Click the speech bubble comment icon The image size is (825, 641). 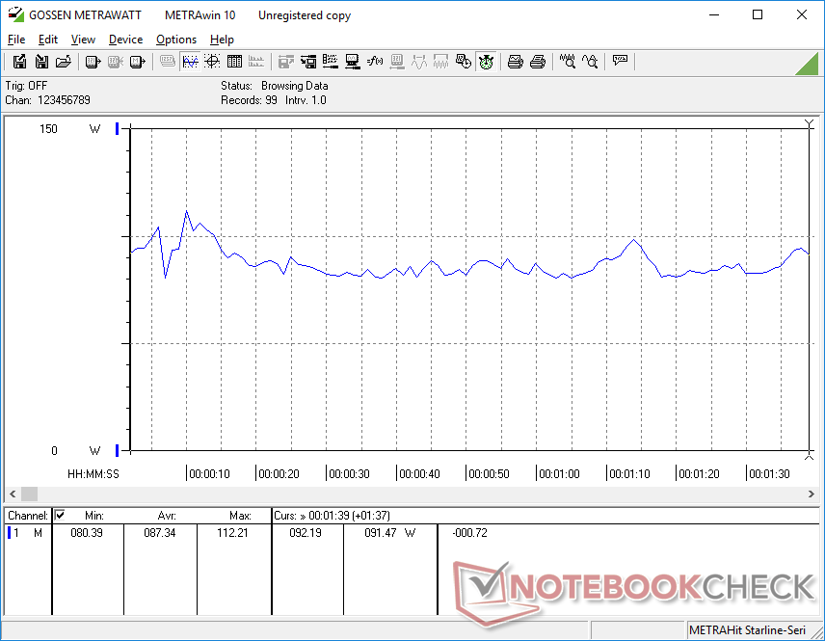click(x=620, y=62)
